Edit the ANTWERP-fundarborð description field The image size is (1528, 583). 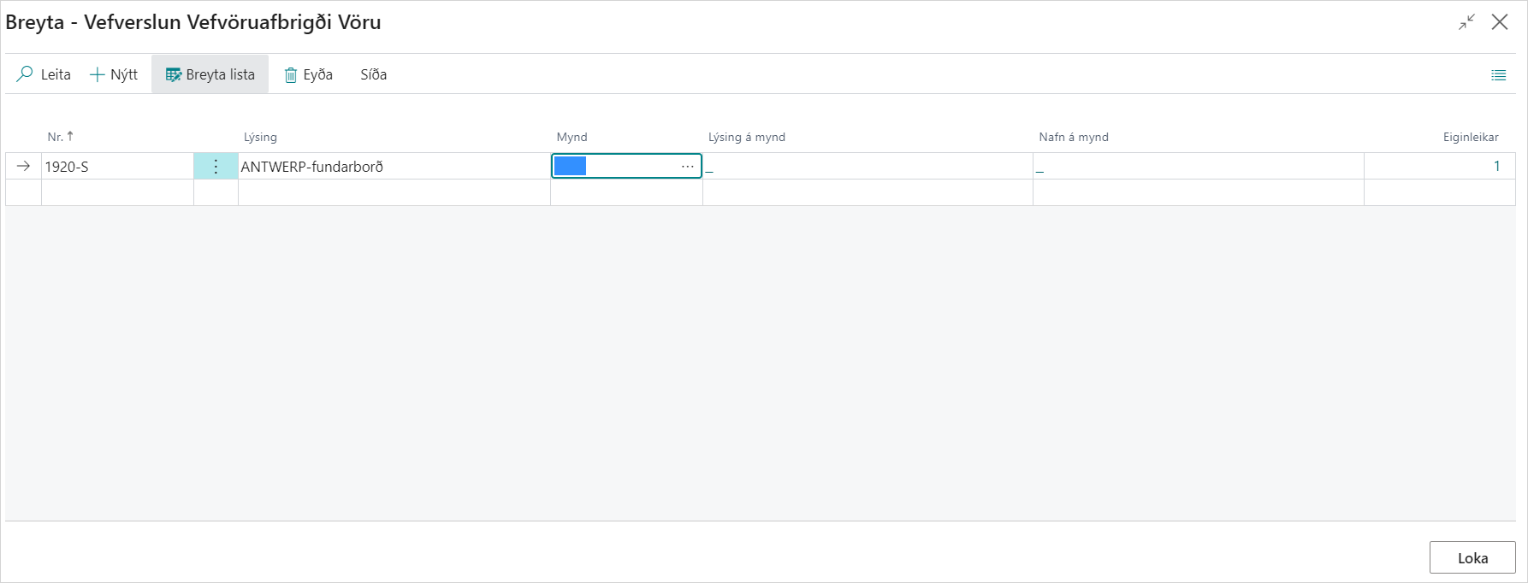(394, 167)
